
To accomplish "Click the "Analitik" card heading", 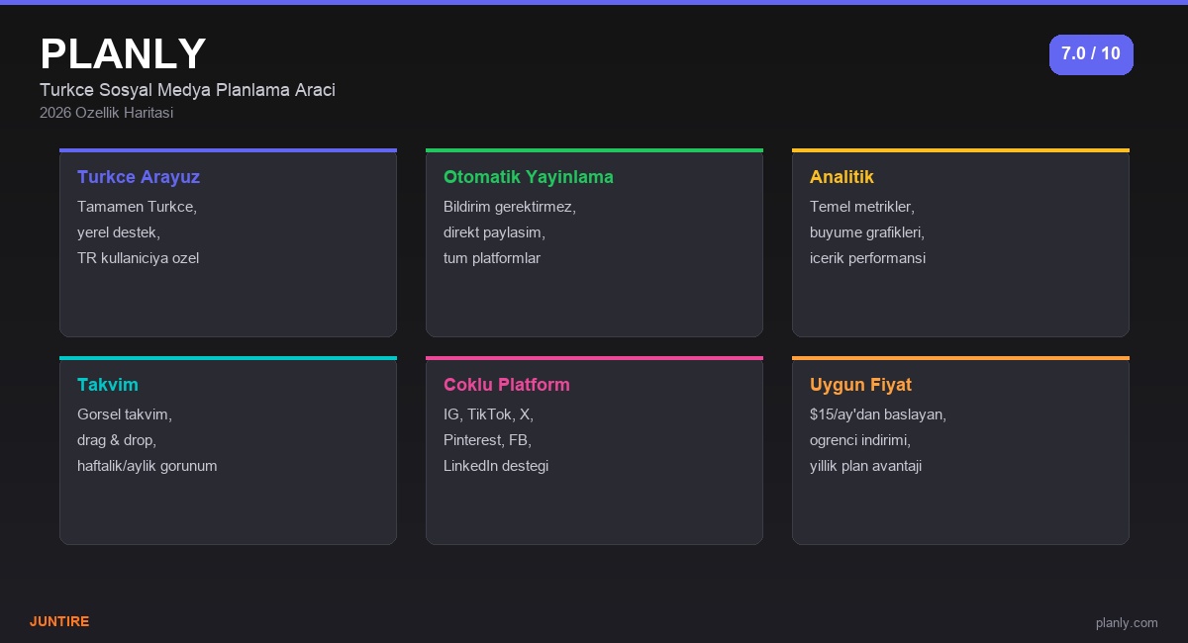I will click(x=841, y=177).
